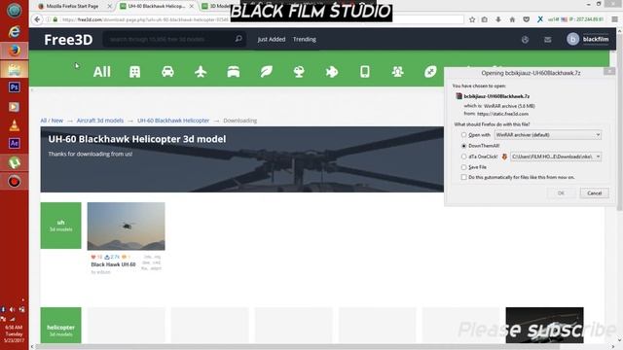Viewport: 623px width, 350px height.
Task: Open uTorrent from taskbar
Action: coord(15,162)
